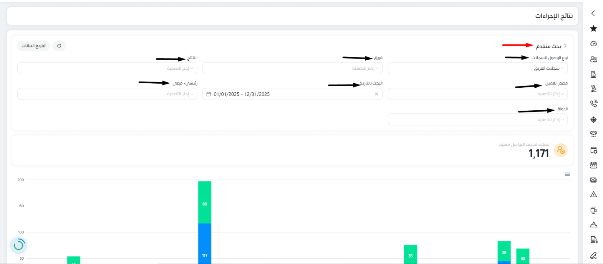
Task: Open the video camera icon in sidebar
Action: tap(593, 210)
